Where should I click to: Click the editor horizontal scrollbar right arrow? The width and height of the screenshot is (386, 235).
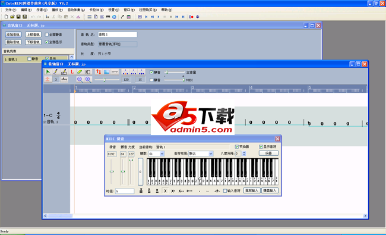[x=365, y=216]
